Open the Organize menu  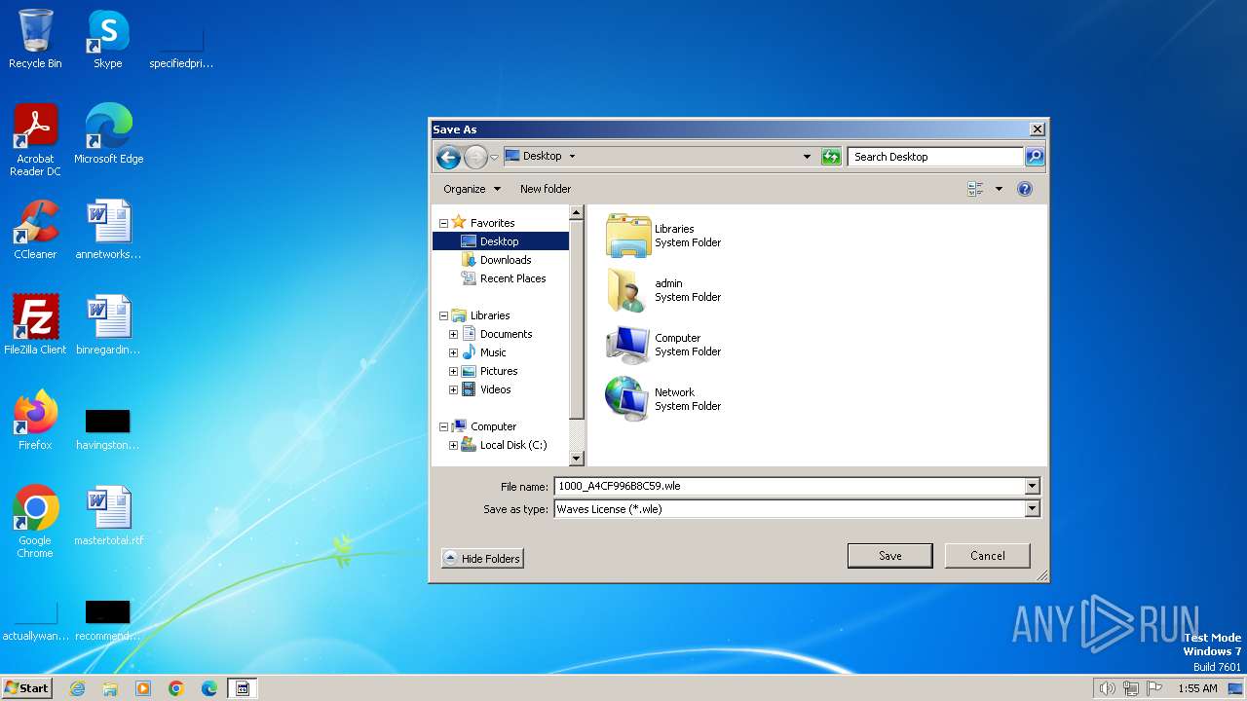tap(472, 189)
